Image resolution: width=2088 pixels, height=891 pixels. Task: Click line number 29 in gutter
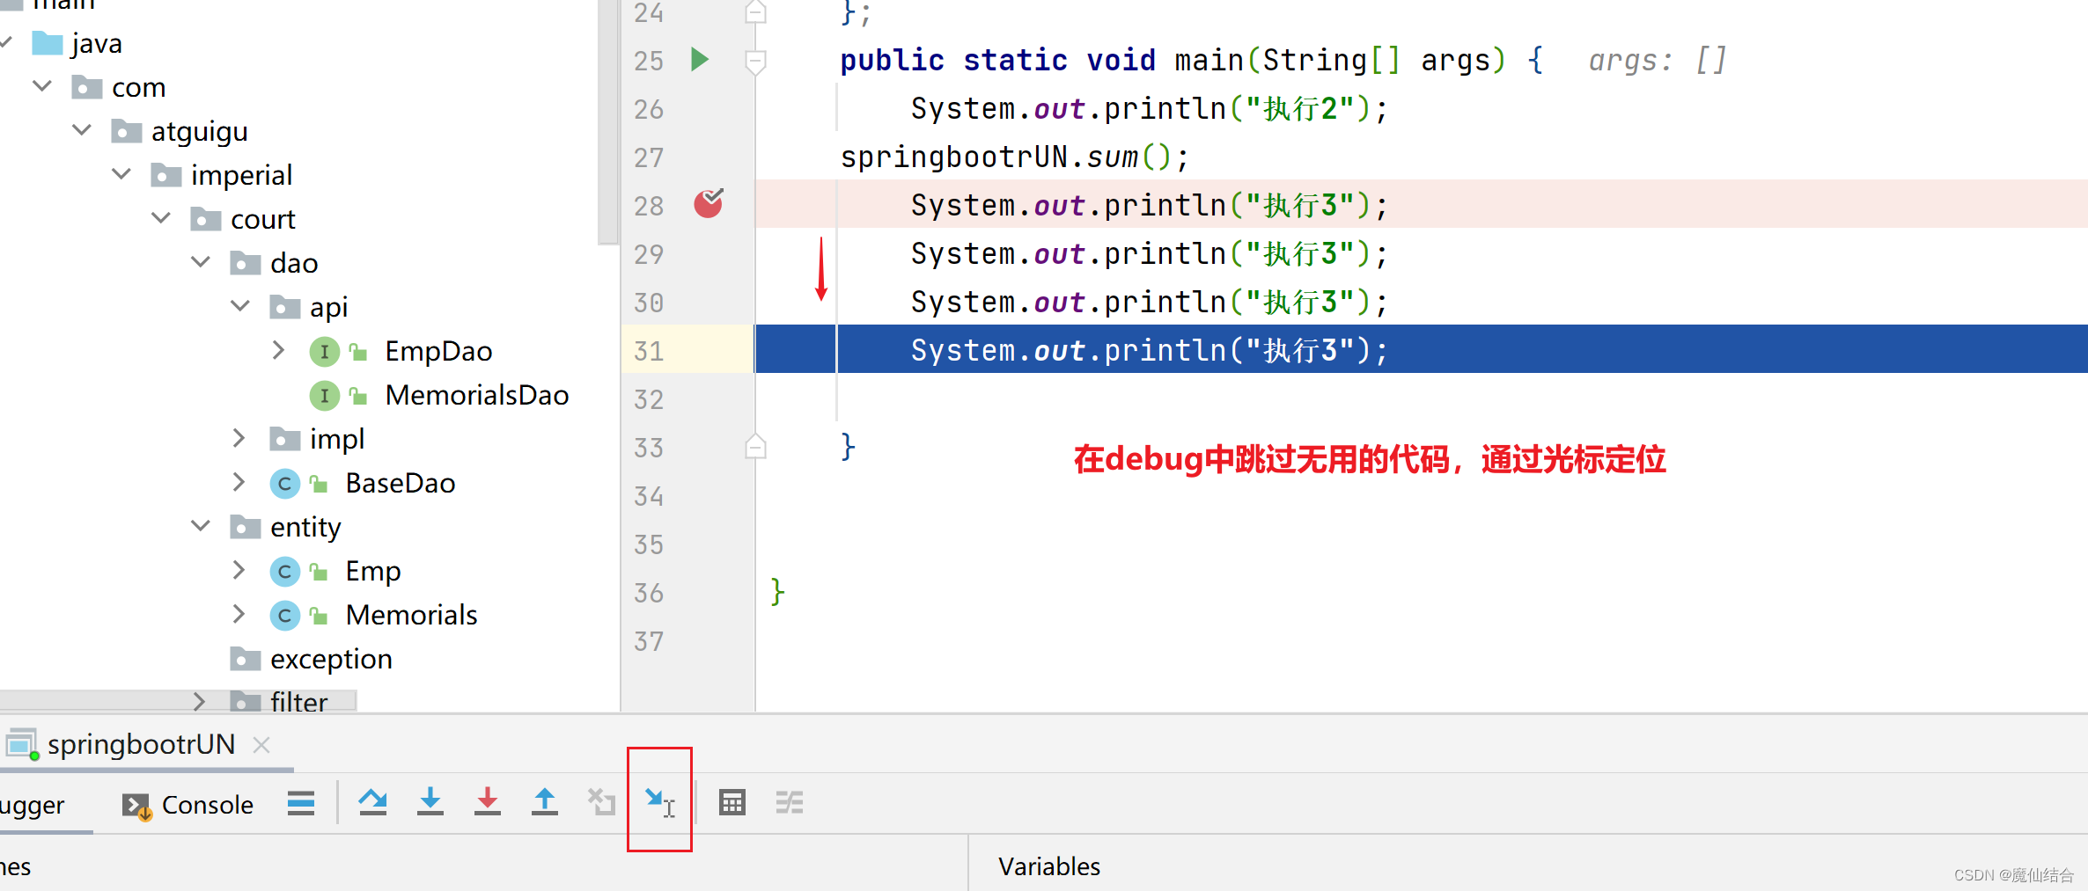(x=649, y=254)
